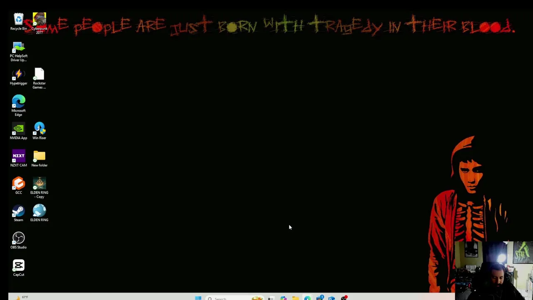This screenshot has height=300, width=533.
Task: Click the taskbar Search box
Action: click(x=234, y=298)
